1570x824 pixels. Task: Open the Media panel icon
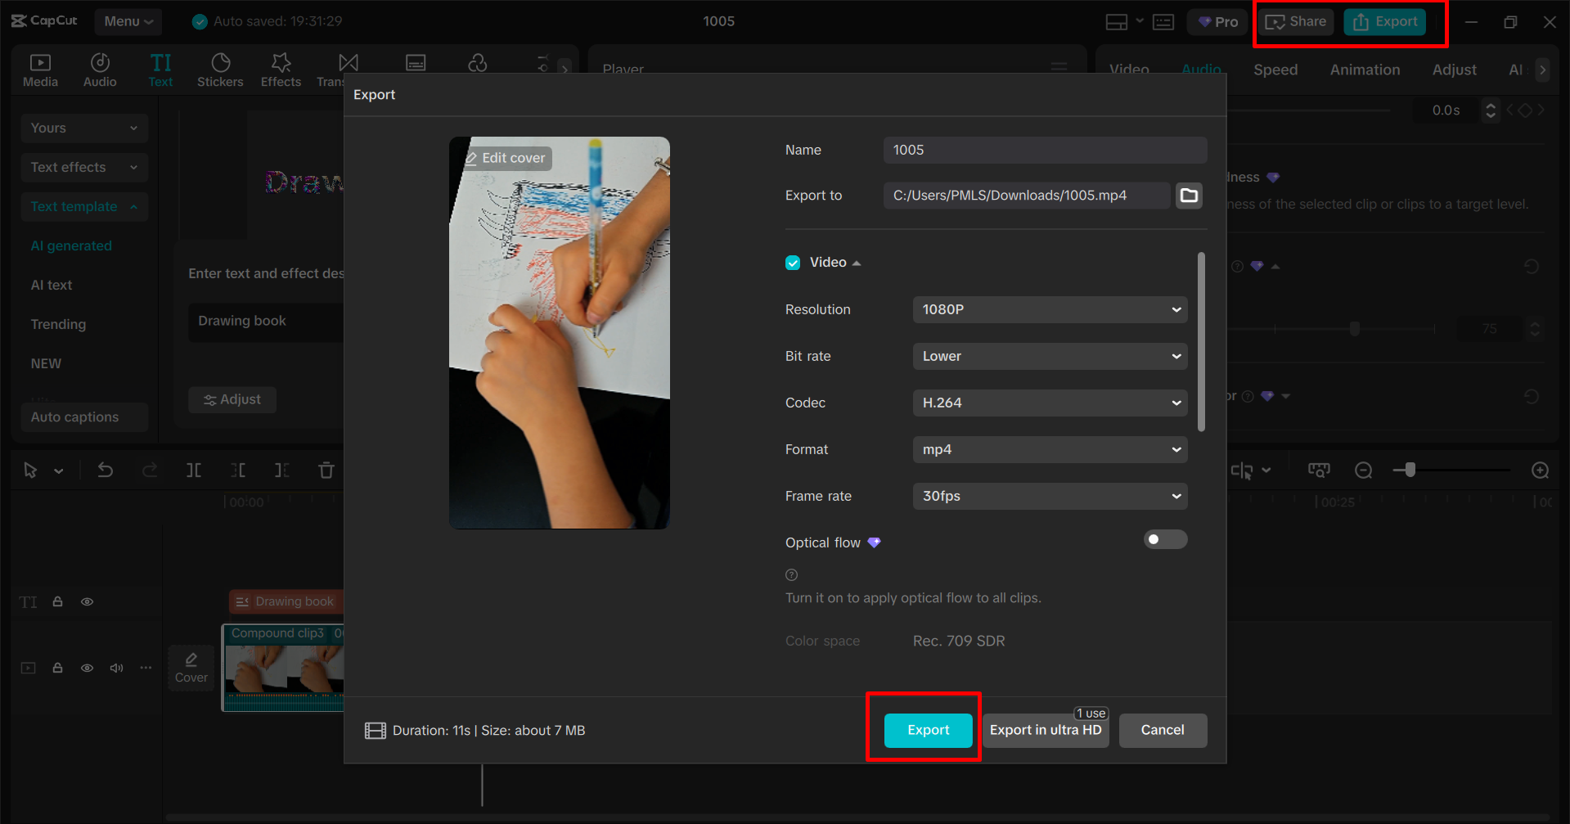pos(40,69)
